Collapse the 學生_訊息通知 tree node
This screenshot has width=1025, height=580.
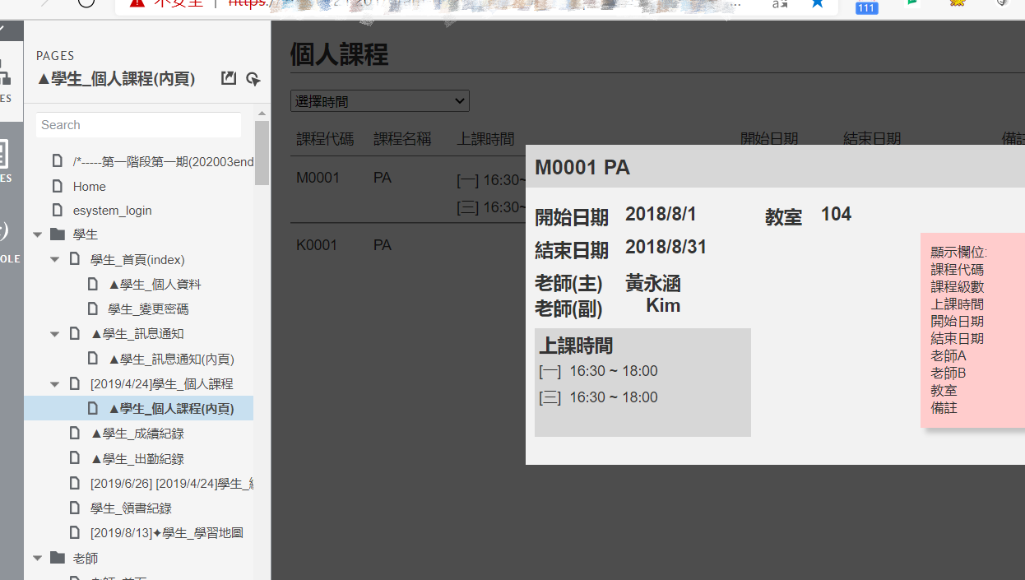pos(54,334)
